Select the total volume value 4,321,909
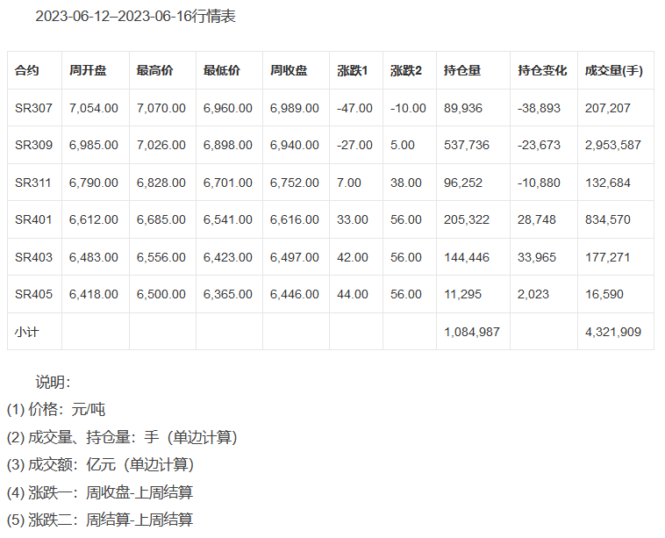Screen dimensions: 665x538 pos(613,332)
